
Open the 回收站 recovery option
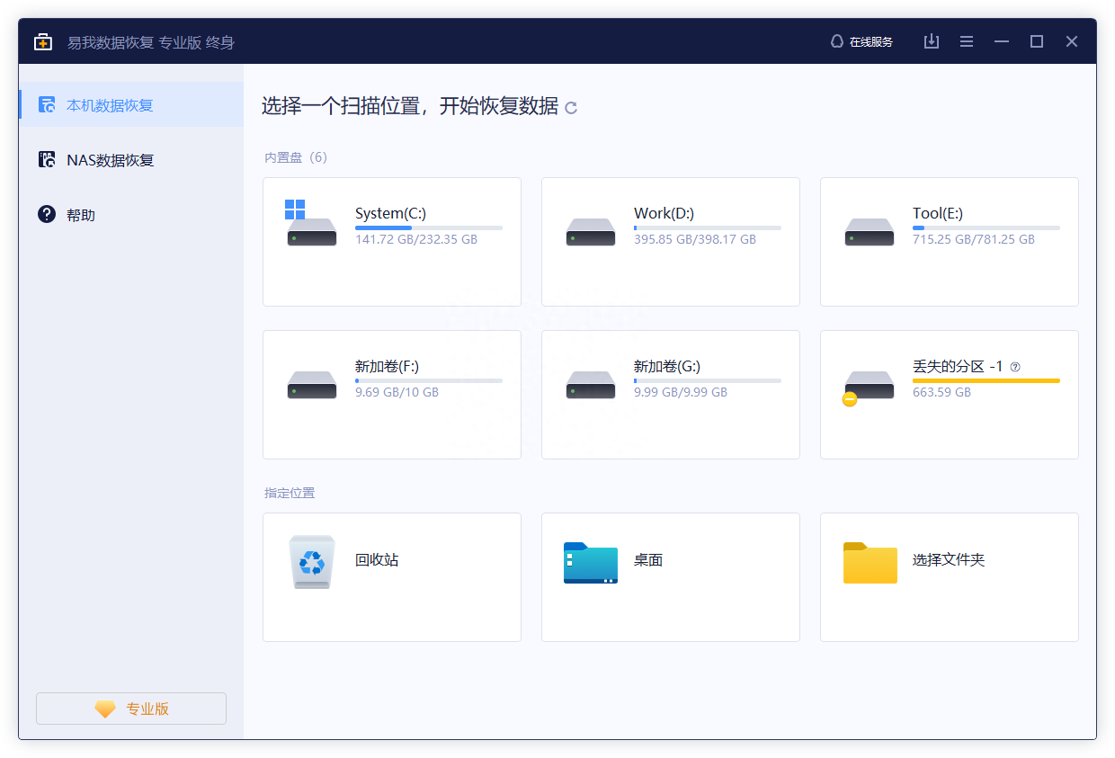[x=391, y=576]
